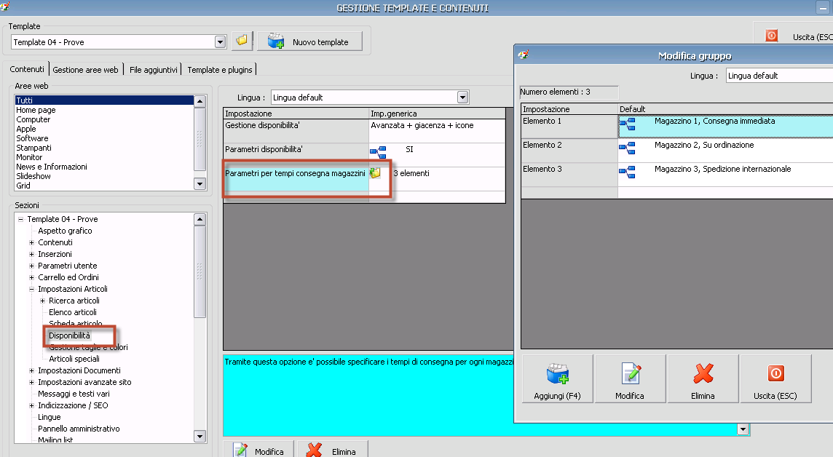The height and width of the screenshot is (457, 833).
Task: Click tree icon for Magazzino 2 row
Action: pos(628,148)
